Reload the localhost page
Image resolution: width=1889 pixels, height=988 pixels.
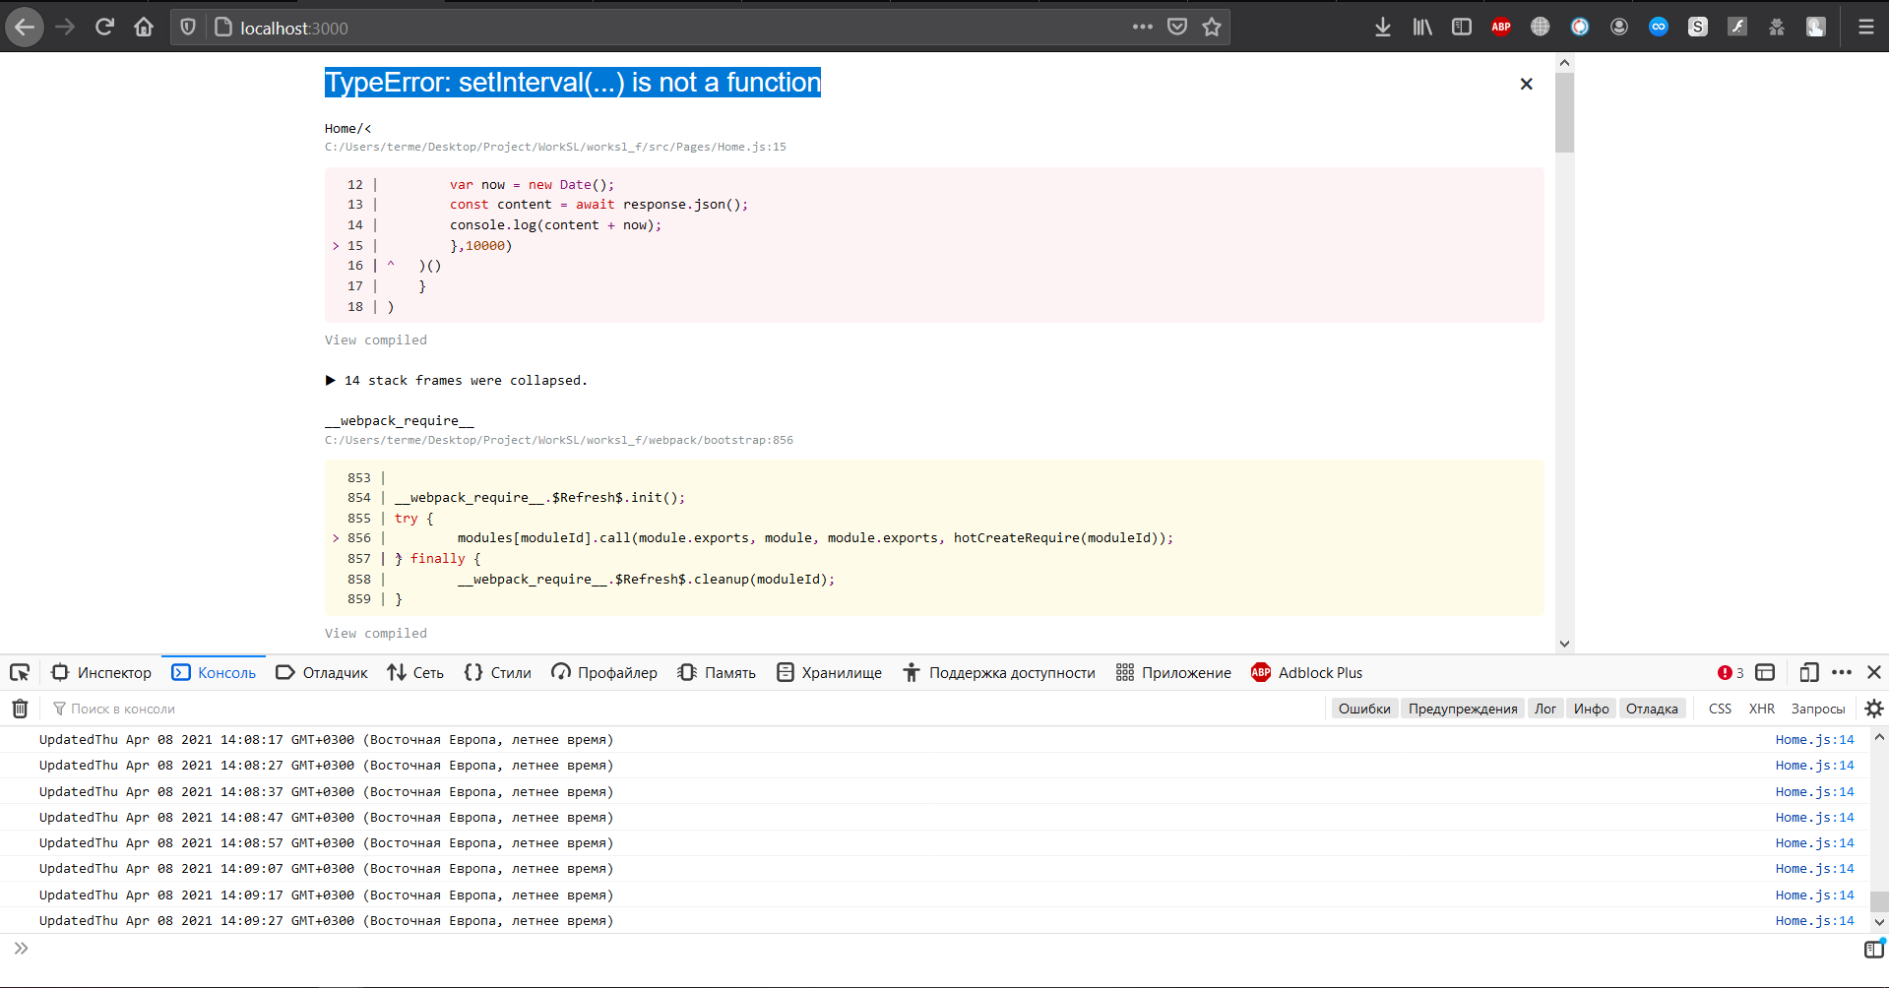tap(104, 28)
